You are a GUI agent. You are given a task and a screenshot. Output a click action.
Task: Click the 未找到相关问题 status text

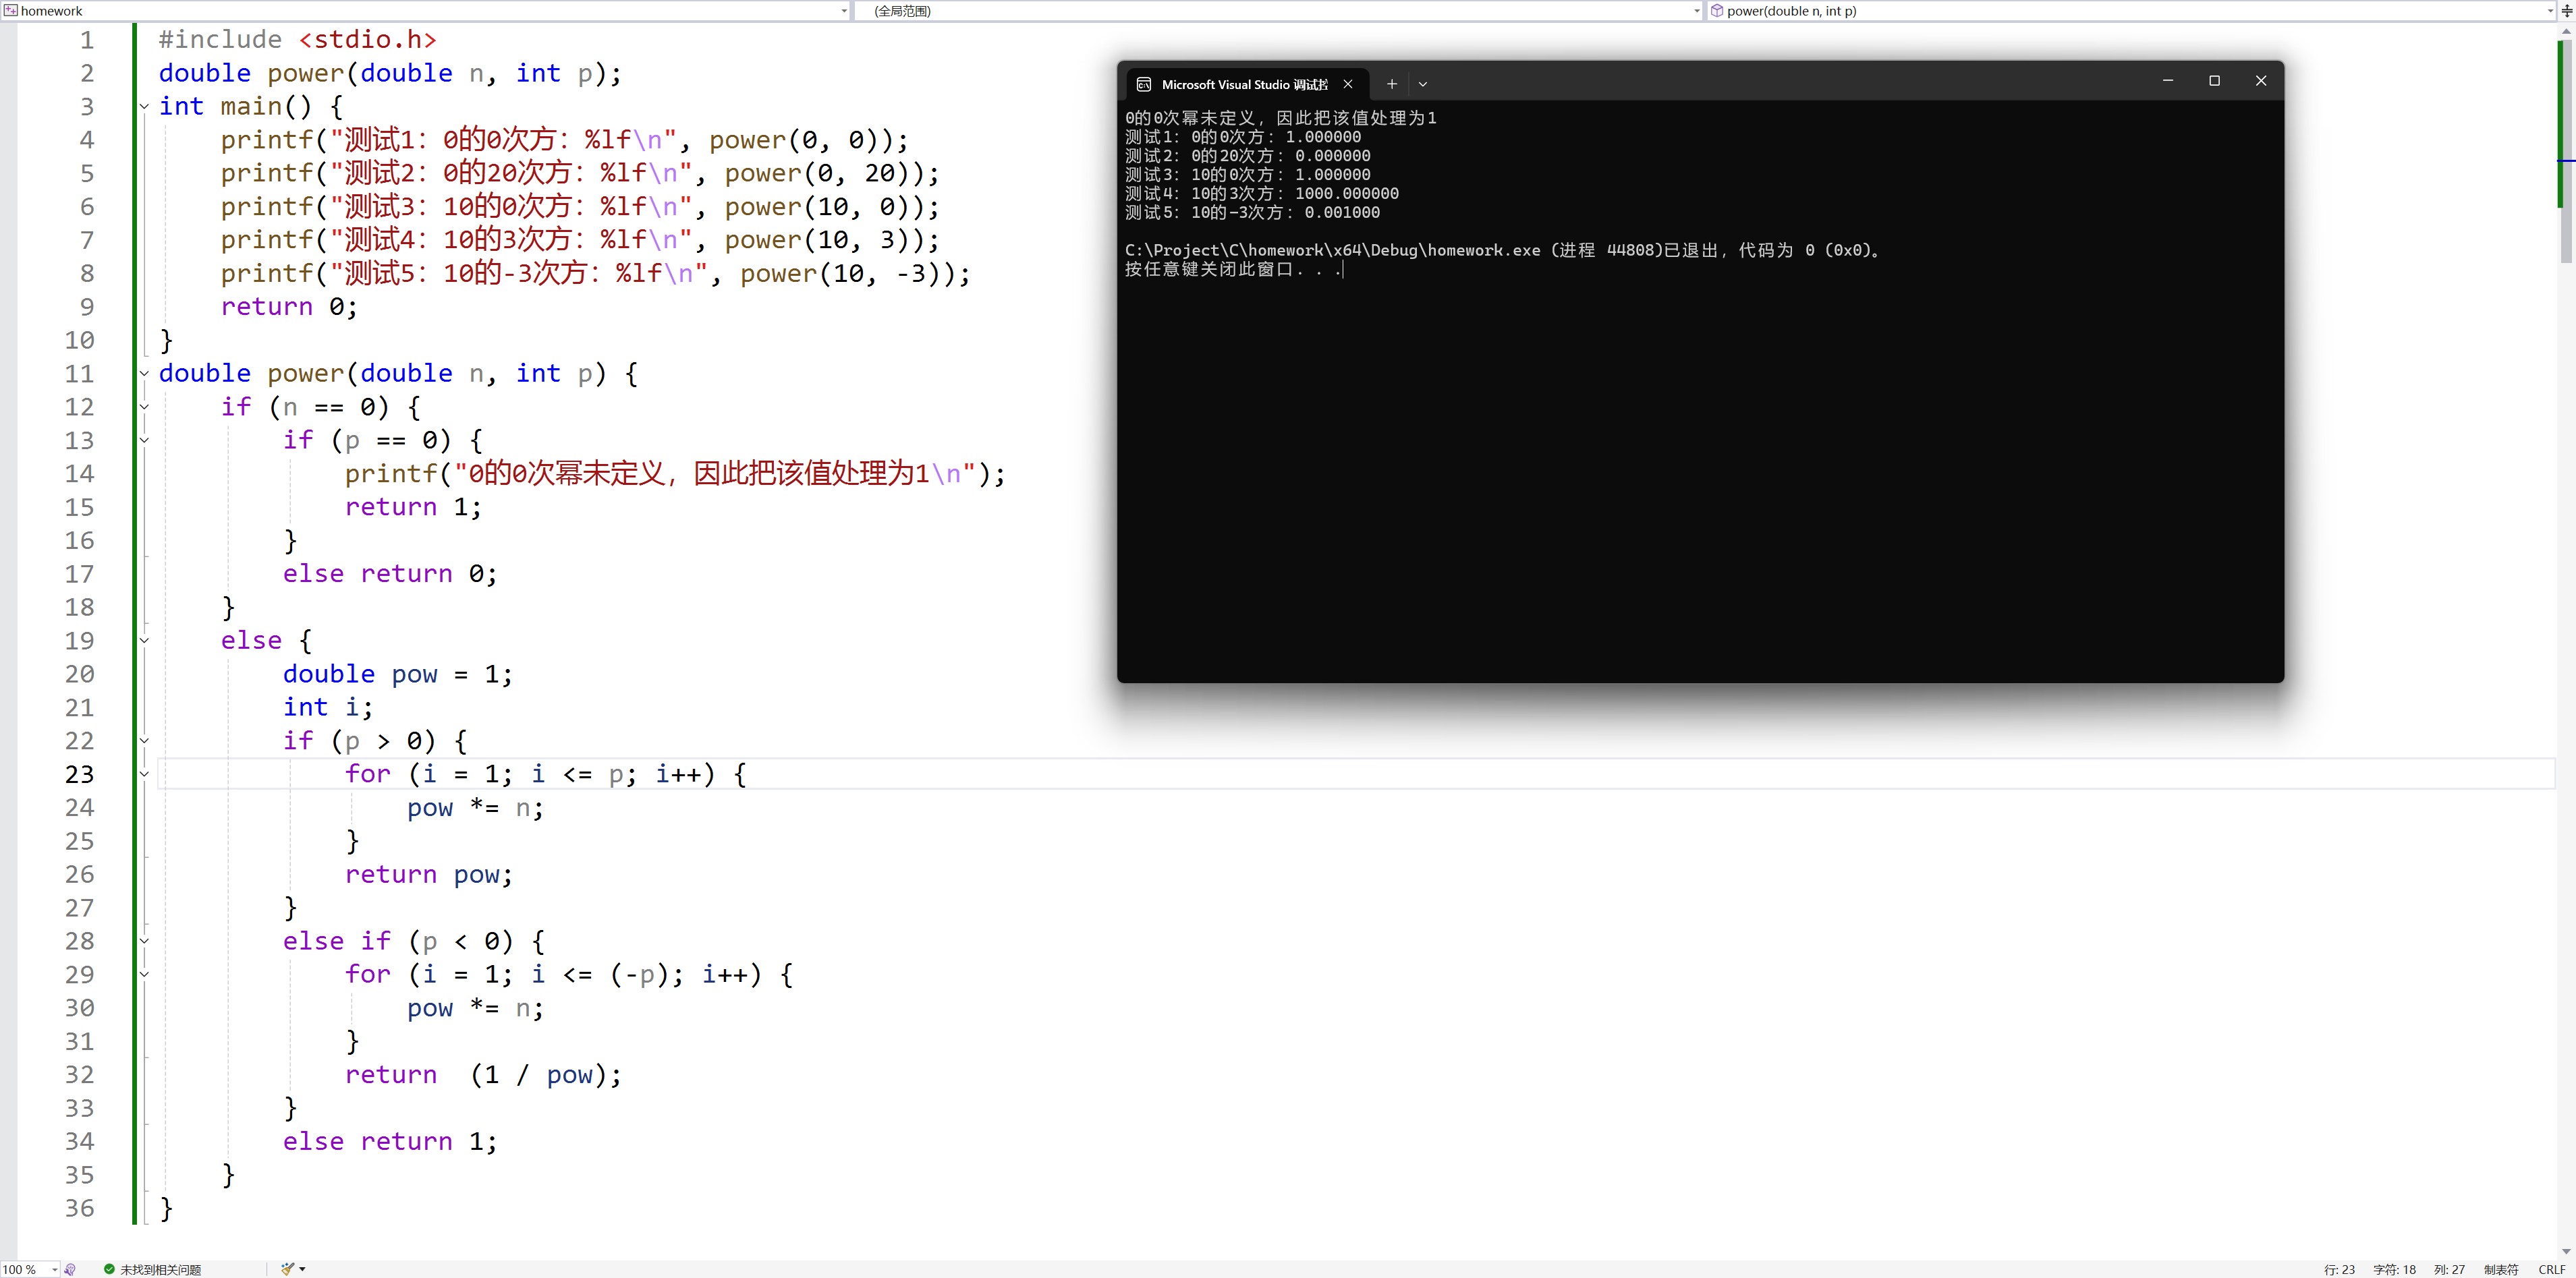point(161,1269)
